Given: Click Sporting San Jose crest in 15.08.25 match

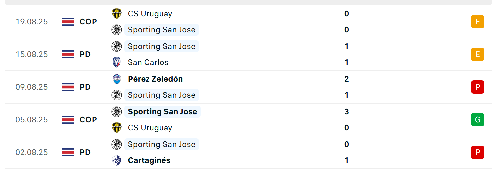Looking at the screenshot, I should tap(117, 46).
